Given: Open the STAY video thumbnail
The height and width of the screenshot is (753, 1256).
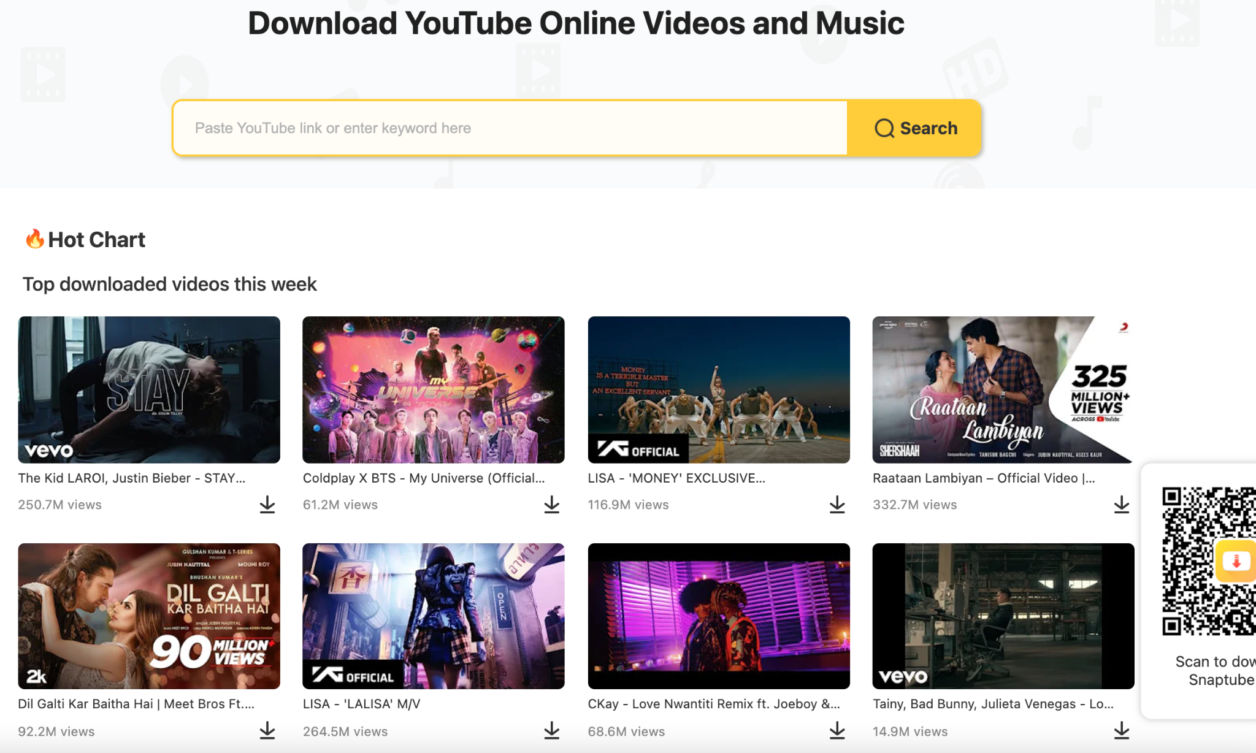Looking at the screenshot, I should click(x=149, y=389).
